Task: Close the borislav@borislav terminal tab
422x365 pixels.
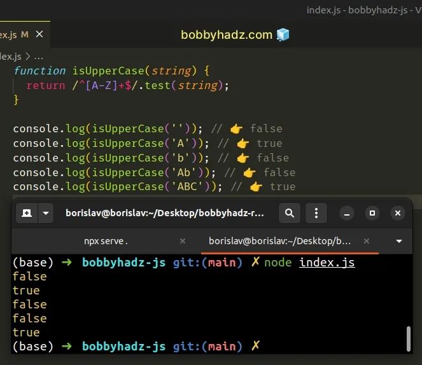Action: (366, 241)
